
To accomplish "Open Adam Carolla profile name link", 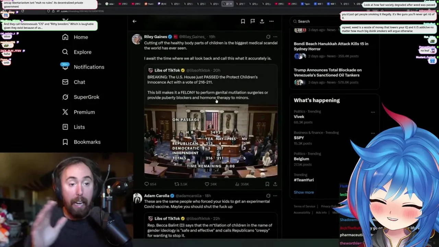I will [156, 196].
